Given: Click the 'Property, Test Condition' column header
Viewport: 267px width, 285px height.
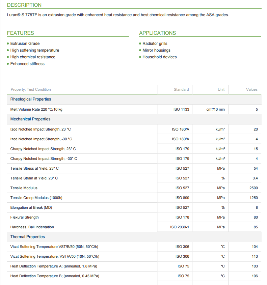Looking at the screenshot, I should 31,89.
